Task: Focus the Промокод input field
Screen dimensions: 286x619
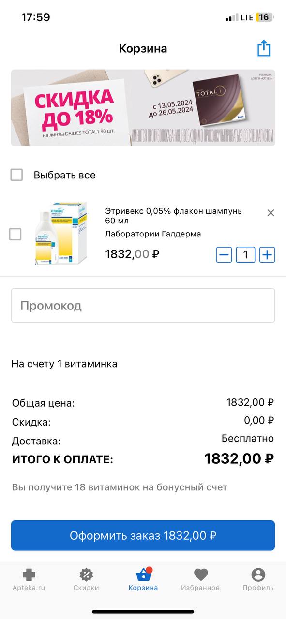Action: pyautogui.click(x=143, y=306)
